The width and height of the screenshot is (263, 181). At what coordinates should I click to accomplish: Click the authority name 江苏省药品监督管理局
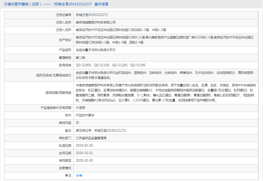tap(91, 138)
